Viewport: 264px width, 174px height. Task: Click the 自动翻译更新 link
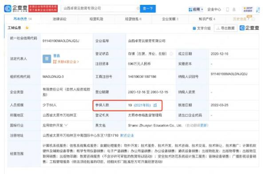click(x=197, y=125)
